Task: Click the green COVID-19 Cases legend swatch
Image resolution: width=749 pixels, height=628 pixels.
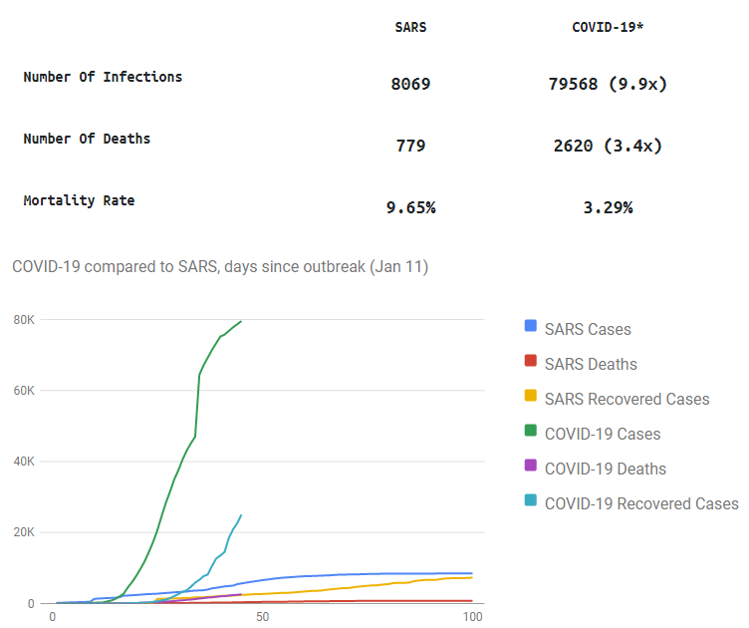Action: 531,433
